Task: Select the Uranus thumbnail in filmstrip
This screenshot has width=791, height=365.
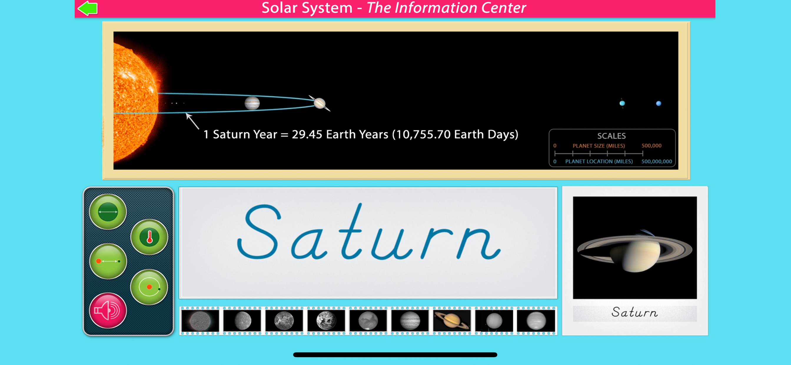Action: (494, 321)
